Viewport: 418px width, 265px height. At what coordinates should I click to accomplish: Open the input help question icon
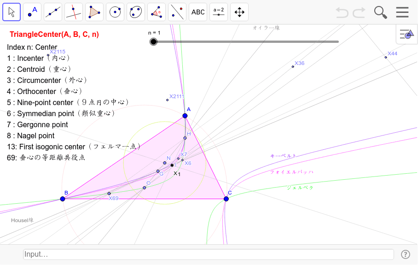pos(406,254)
